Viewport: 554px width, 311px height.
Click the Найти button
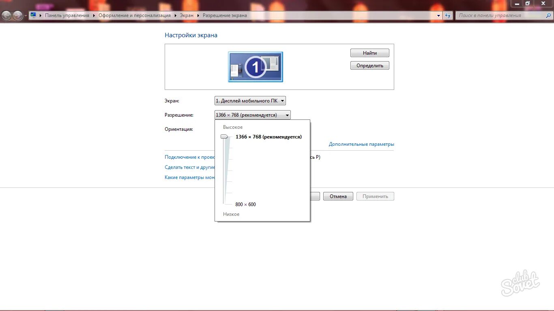[370, 53]
